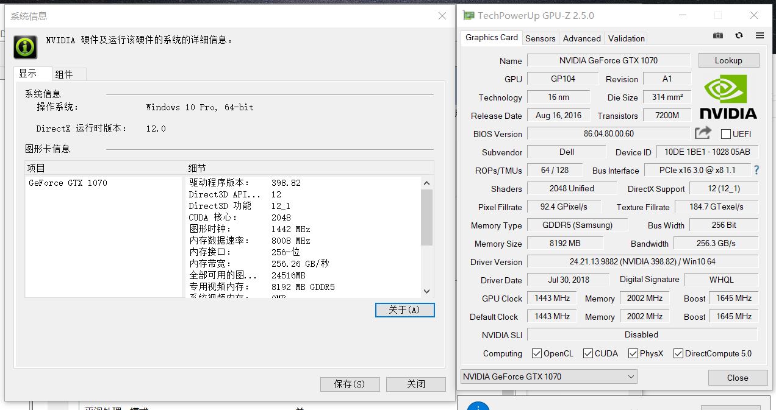Click the 关于(A) button
The height and width of the screenshot is (410, 776).
[405, 309]
